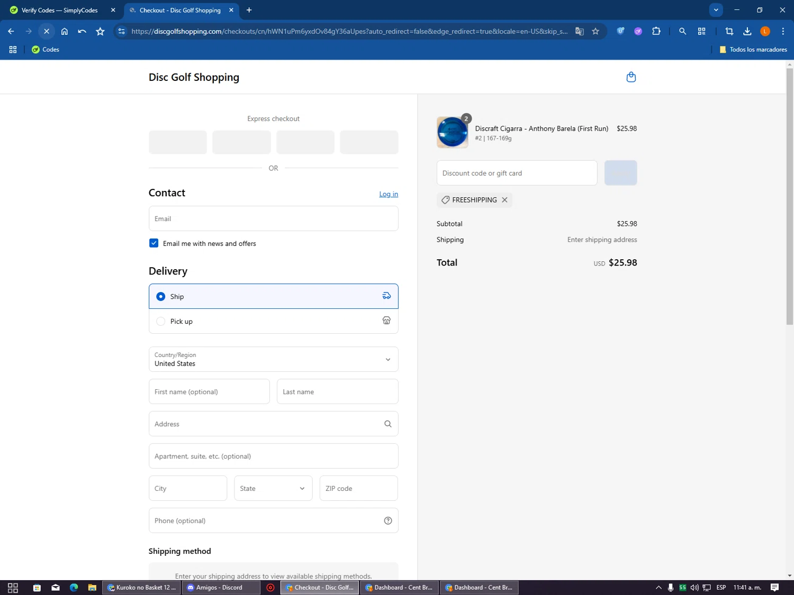Open Todos los marcadores folder

pos(753,50)
